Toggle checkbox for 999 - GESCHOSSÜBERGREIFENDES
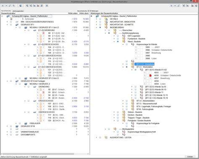199x159 pixels. [11, 22]
